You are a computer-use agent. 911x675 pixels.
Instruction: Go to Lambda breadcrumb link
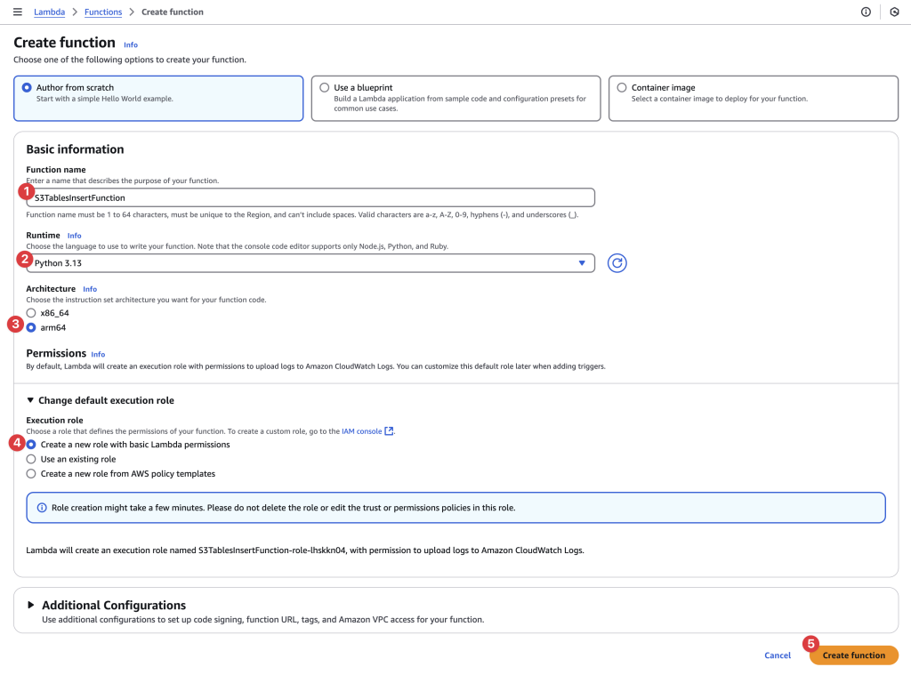(x=50, y=12)
